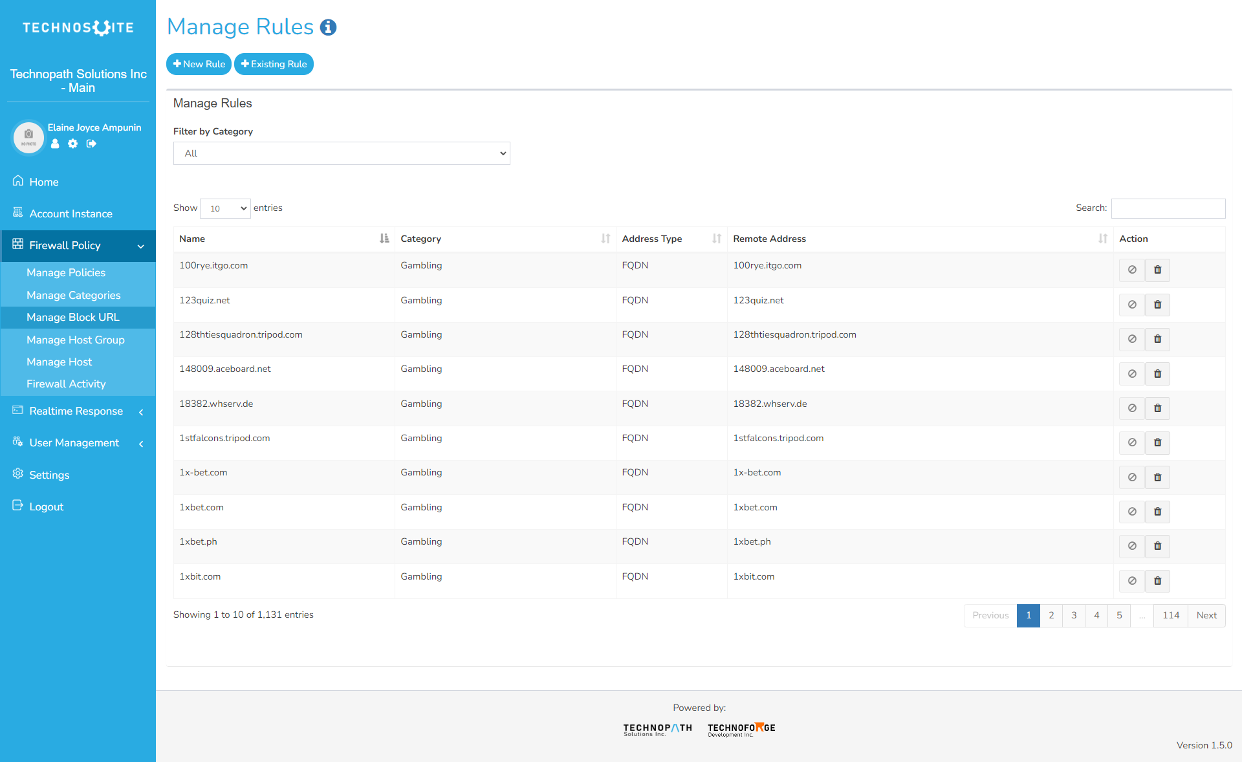Viewport: 1242px width, 762px height.
Task: Disable the 123quiz.net rule with the block icon
Action: click(1132, 305)
